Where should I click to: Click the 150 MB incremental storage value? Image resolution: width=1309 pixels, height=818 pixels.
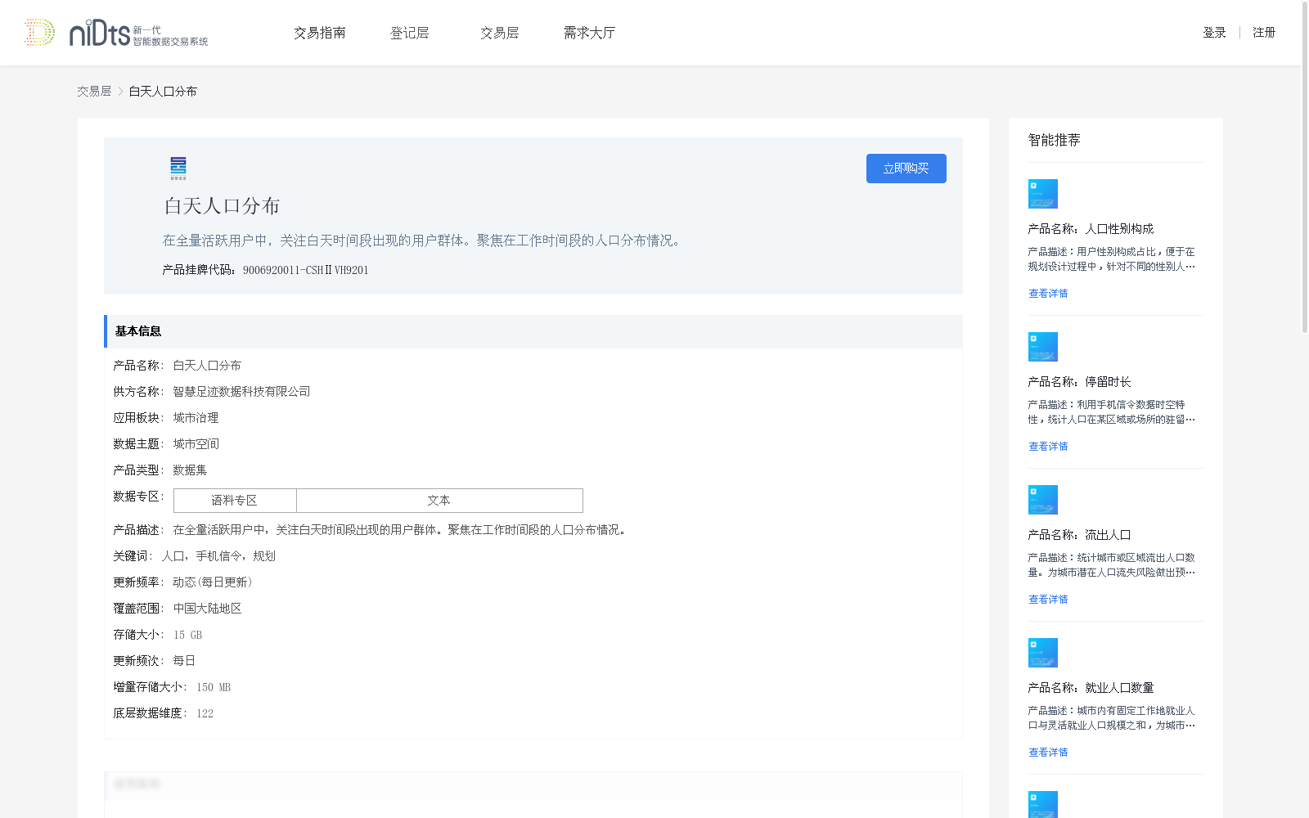[x=214, y=687]
